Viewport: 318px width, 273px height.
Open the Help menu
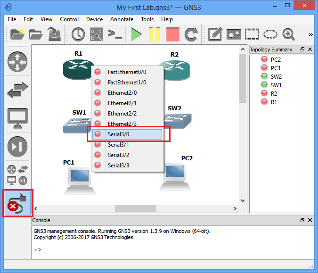pyautogui.click(x=167, y=19)
